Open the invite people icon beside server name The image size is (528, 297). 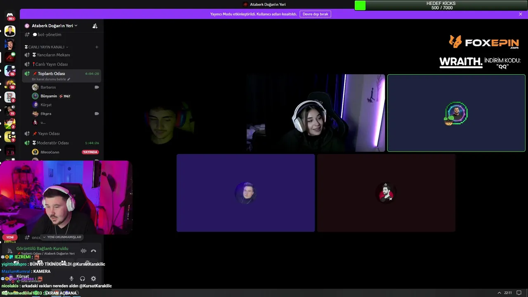coord(95,26)
